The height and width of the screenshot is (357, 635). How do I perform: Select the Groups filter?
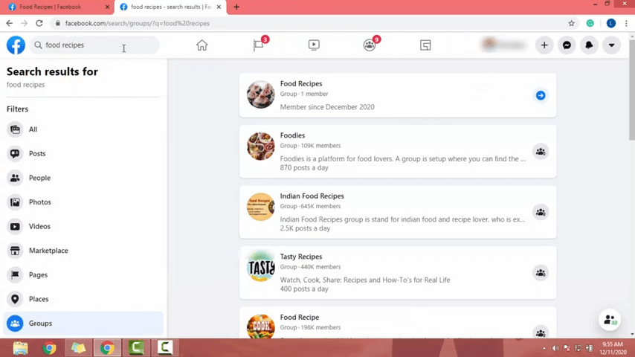pos(83,324)
